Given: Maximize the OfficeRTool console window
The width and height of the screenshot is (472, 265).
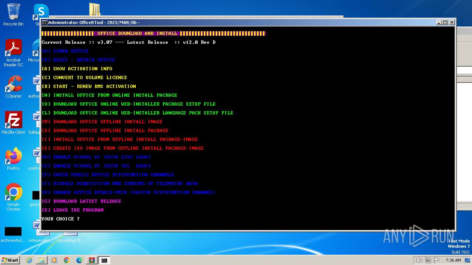Looking at the screenshot, I should [445, 22].
